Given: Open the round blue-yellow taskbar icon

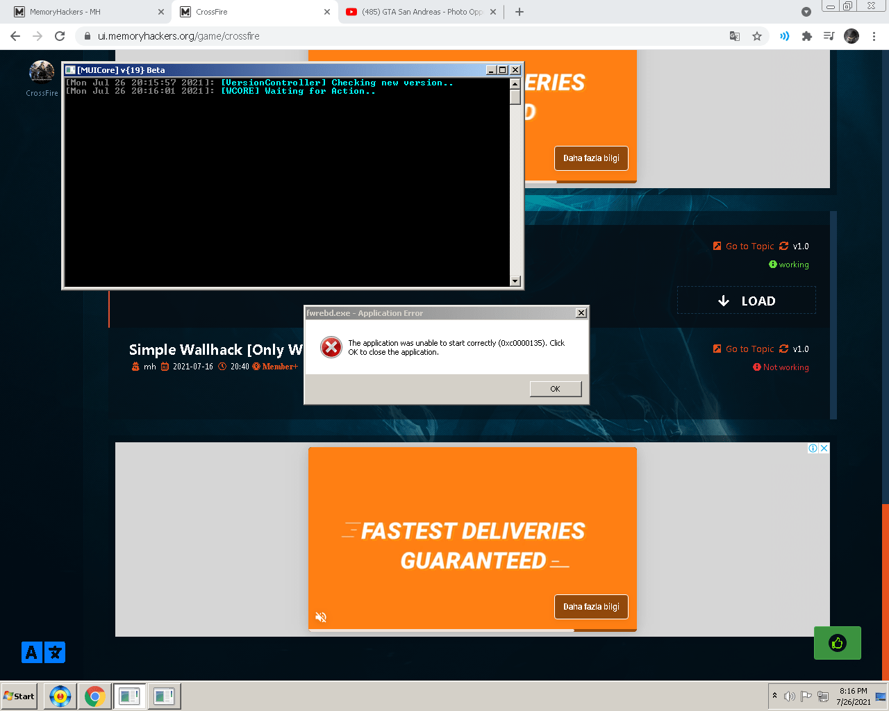Looking at the screenshot, I should 60,696.
